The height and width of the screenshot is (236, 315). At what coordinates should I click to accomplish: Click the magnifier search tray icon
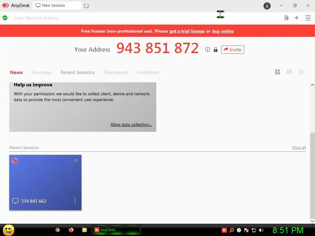pos(232,230)
